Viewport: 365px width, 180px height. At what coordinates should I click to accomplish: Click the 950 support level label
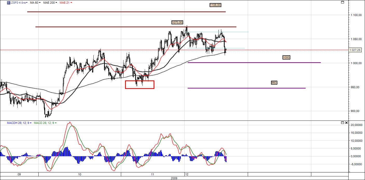point(274,82)
